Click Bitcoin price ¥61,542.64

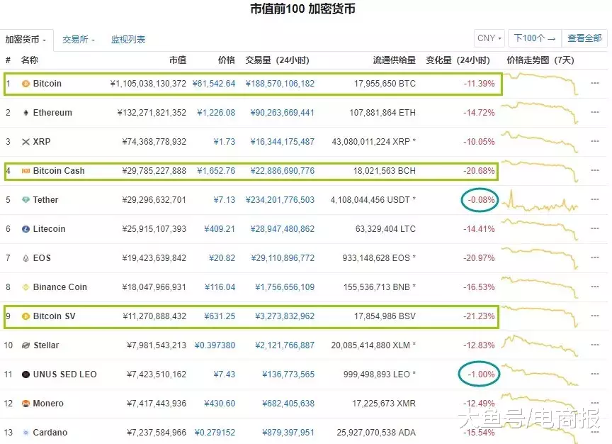214,84
